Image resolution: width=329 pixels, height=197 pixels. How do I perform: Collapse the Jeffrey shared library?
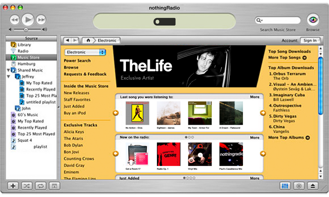8,76
